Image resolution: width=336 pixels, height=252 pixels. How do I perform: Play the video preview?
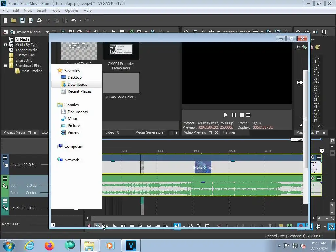tap(226, 115)
